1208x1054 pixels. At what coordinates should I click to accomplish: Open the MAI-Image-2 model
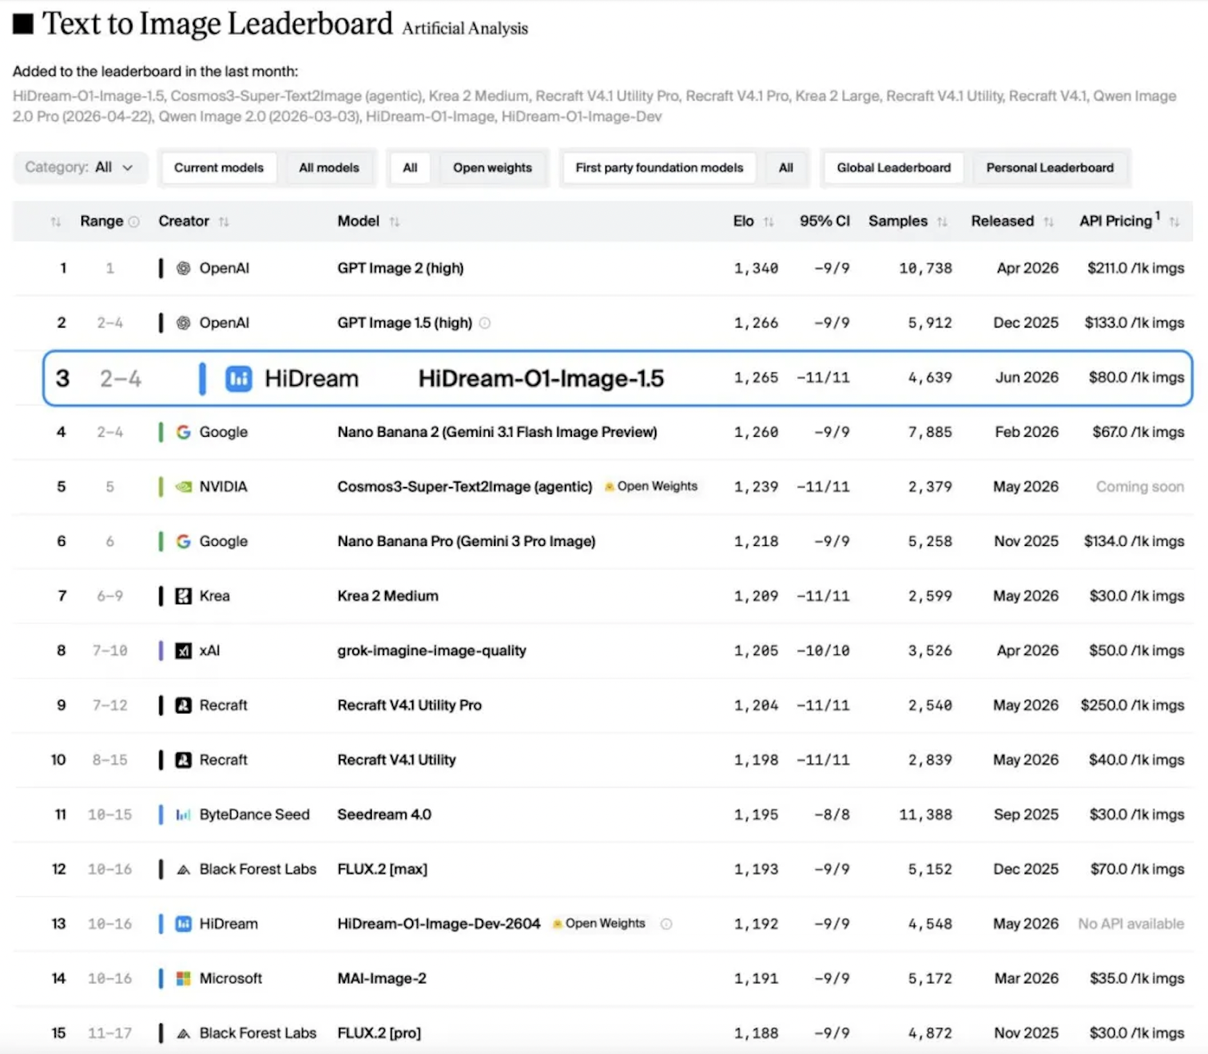(x=382, y=978)
